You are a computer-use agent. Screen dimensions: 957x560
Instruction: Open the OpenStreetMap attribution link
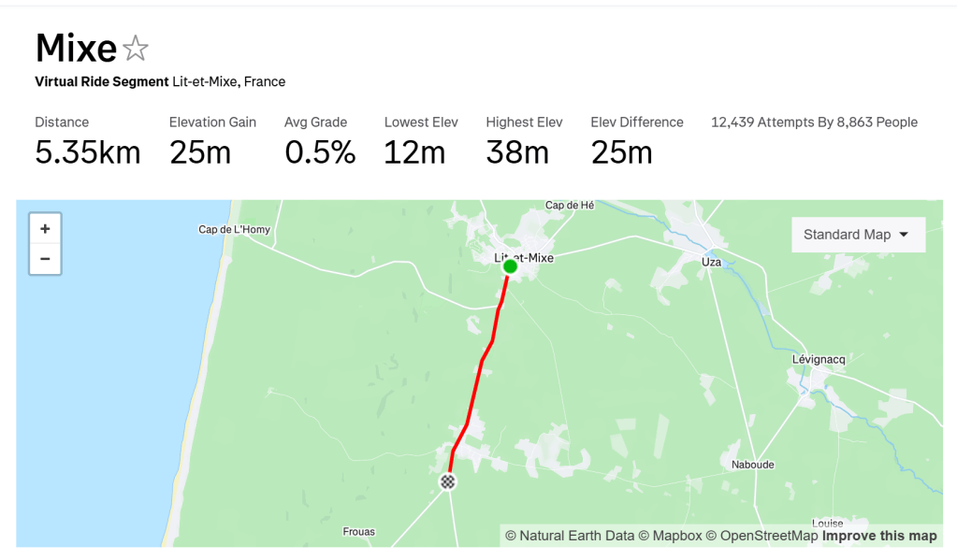pyautogui.click(x=761, y=536)
